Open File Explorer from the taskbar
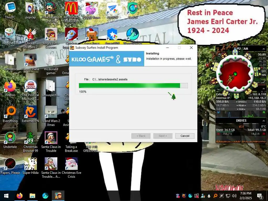Image resolution: width=268 pixels, height=201 pixels. pyautogui.click(x=32, y=196)
